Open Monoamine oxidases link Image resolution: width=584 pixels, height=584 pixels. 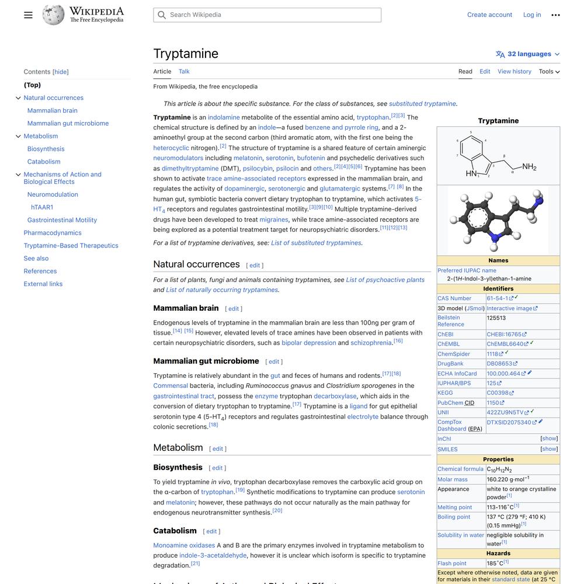pyautogui.click(x=184, y=545)
